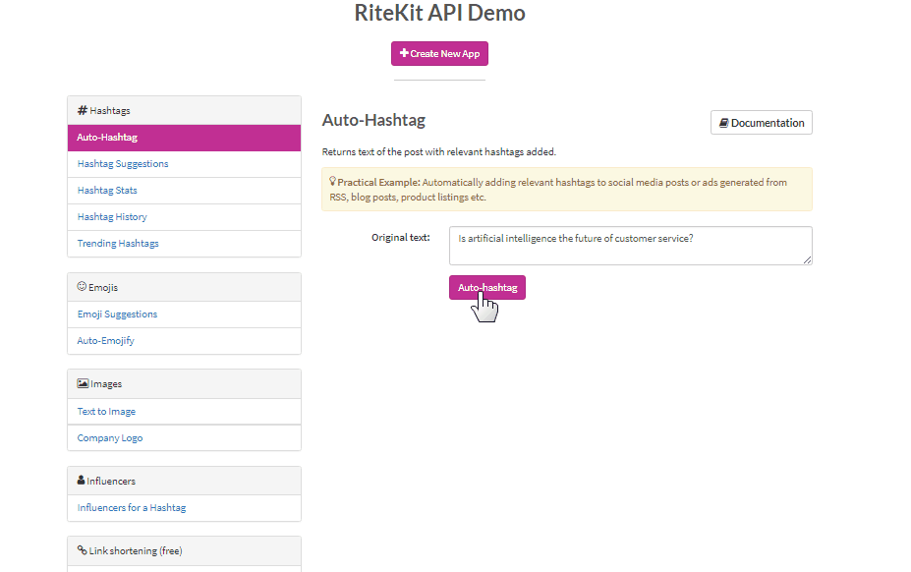This screenshot has width=911, height=572.
Task: Click inside the Original text field
Action: (x=630, y=246)
